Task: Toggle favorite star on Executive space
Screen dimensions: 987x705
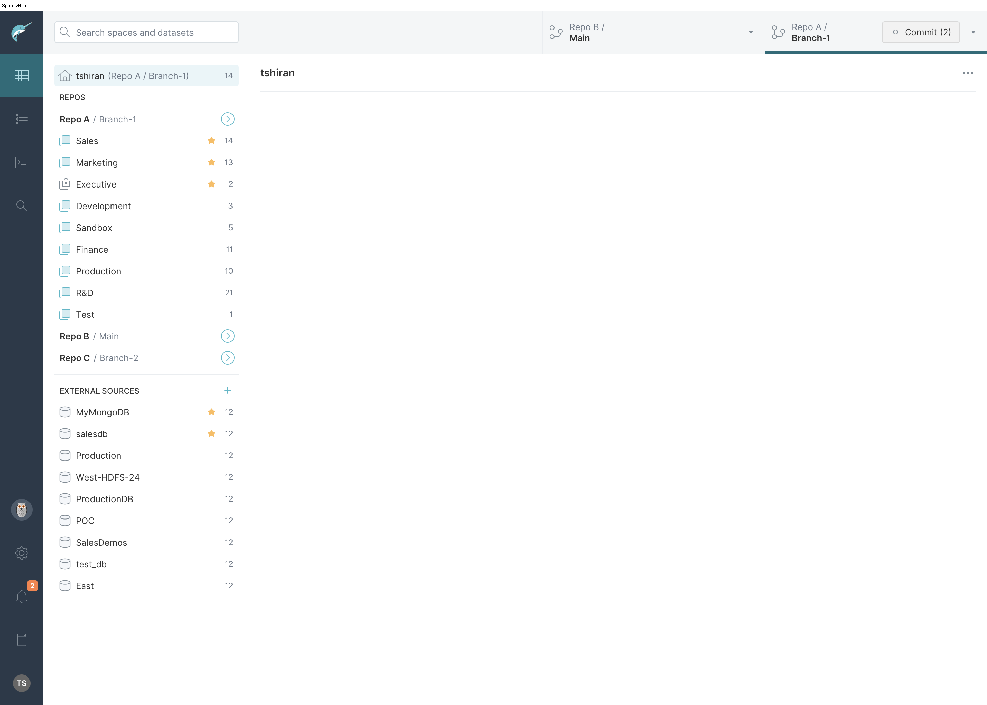Action: (211, 184)
